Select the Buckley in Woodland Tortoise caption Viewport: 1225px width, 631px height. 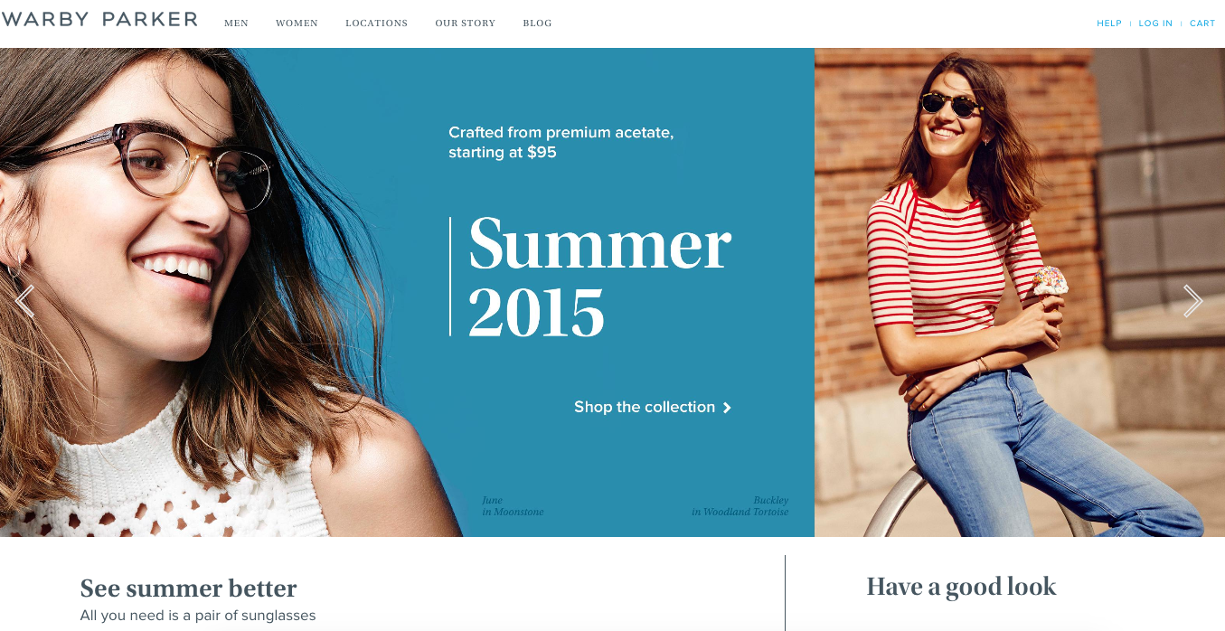(740, 506)
